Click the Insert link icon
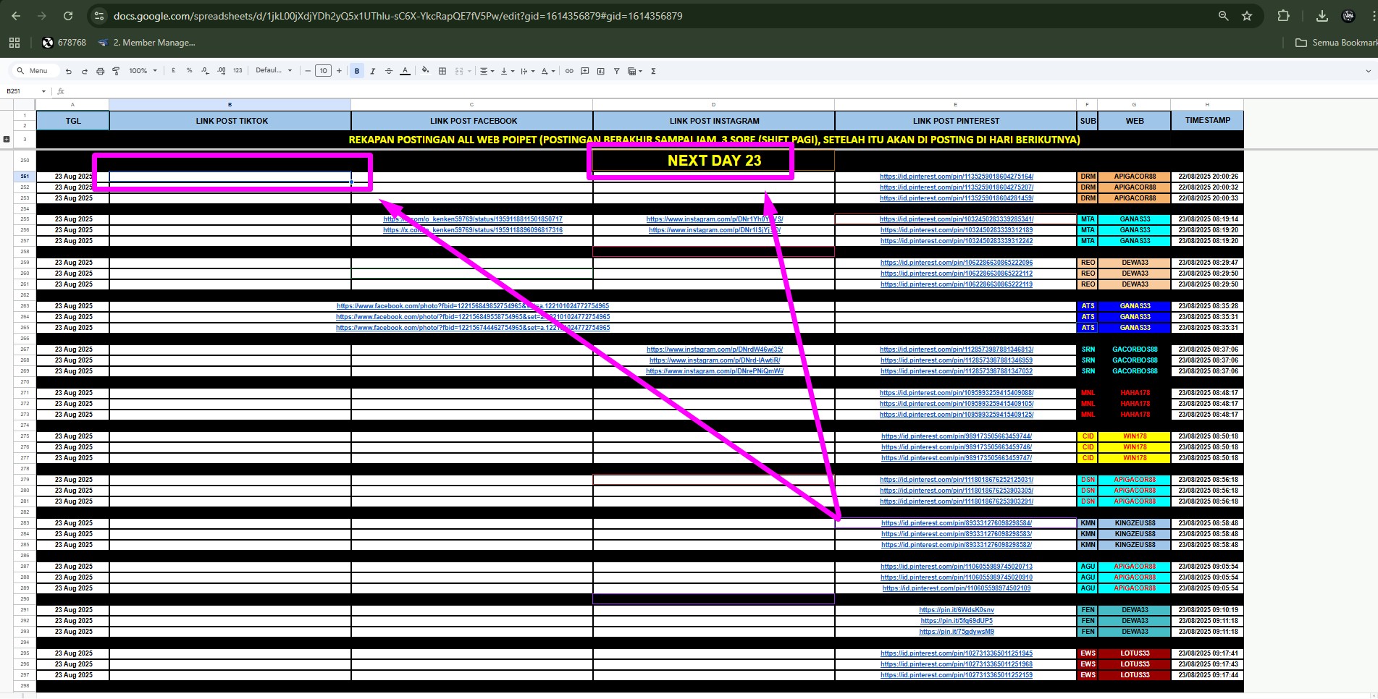The image size is (1378, 699). tap(569, 71)
